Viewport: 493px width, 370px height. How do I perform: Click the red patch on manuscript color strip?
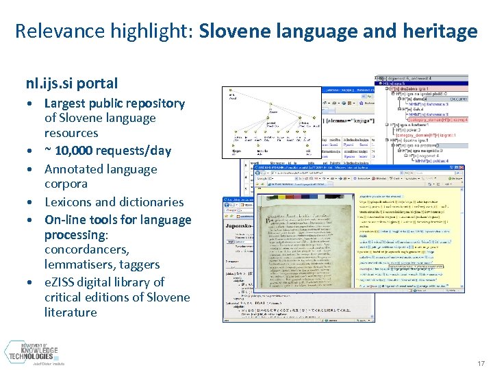289,197
